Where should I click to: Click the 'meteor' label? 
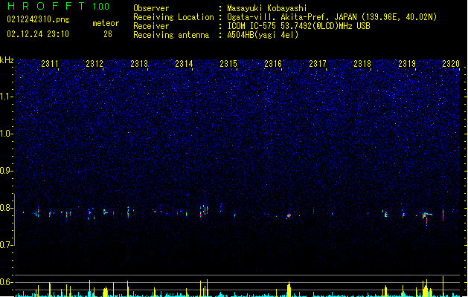[106, 23]
